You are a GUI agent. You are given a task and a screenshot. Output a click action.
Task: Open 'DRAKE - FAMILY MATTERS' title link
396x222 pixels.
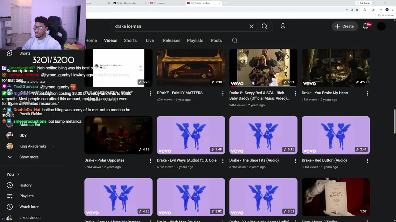180,93
